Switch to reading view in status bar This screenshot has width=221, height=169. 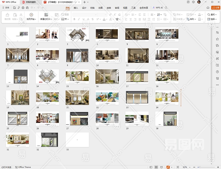pyautogui.click(x=162, y=167)
